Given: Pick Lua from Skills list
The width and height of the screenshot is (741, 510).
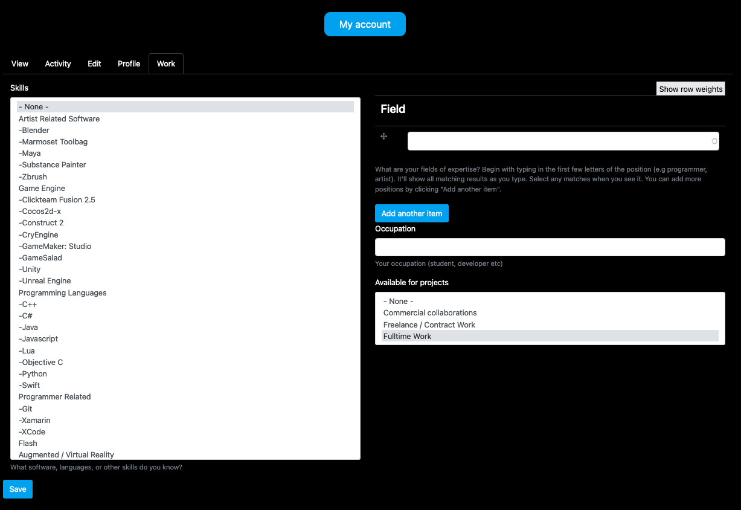Looking at the screenshot, I should pos(185,351).
